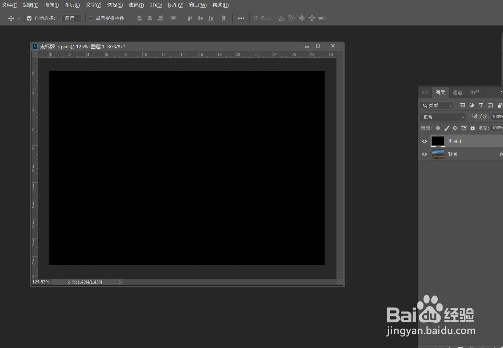This screenshot has height=348, width=503.
Task: Select the Move tool icon in options bar
Action: (11, 18)
